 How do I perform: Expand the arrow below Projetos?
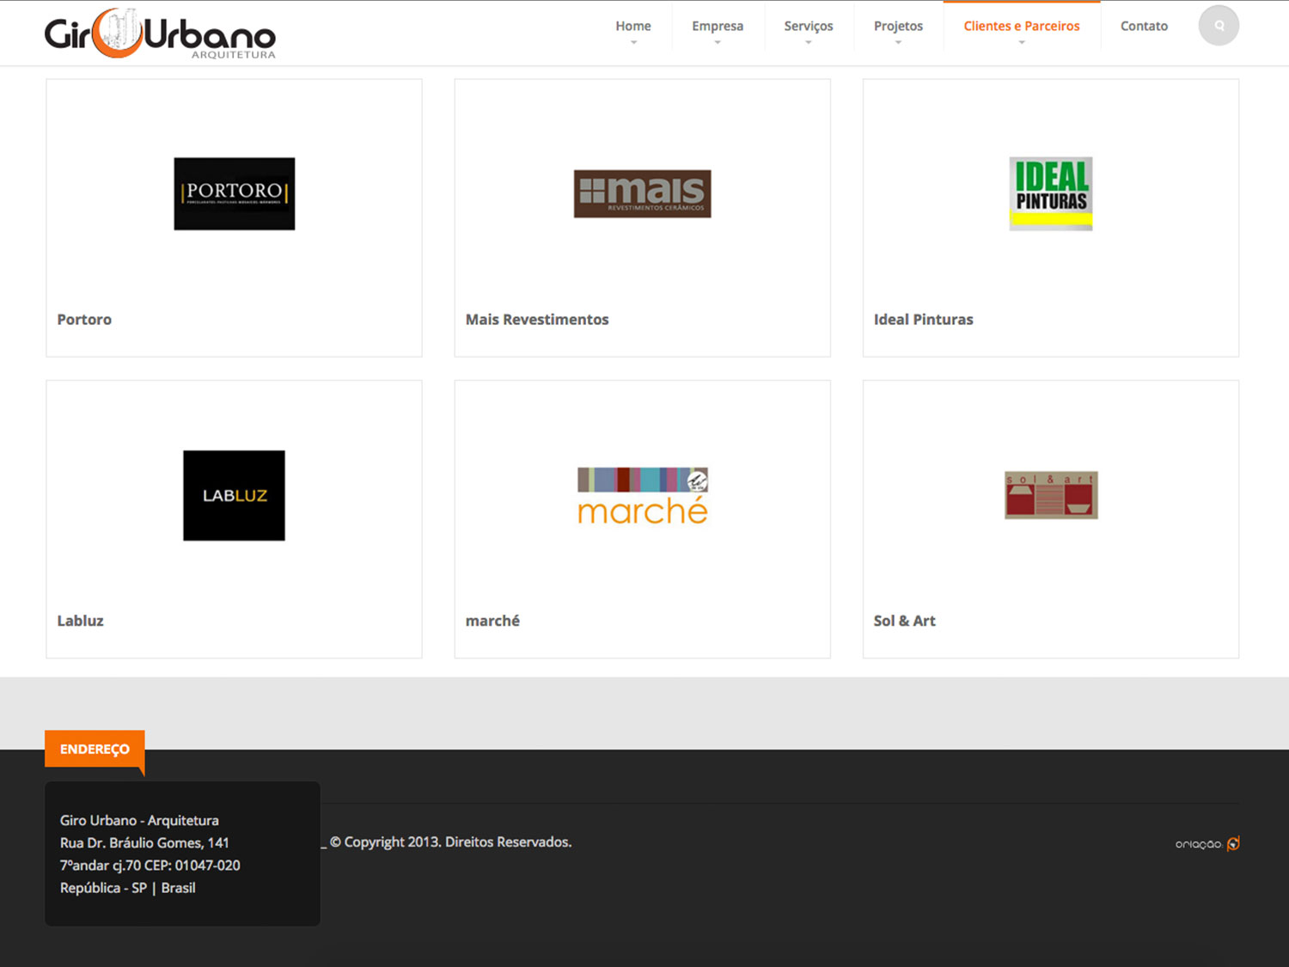[x=898, y=42]
